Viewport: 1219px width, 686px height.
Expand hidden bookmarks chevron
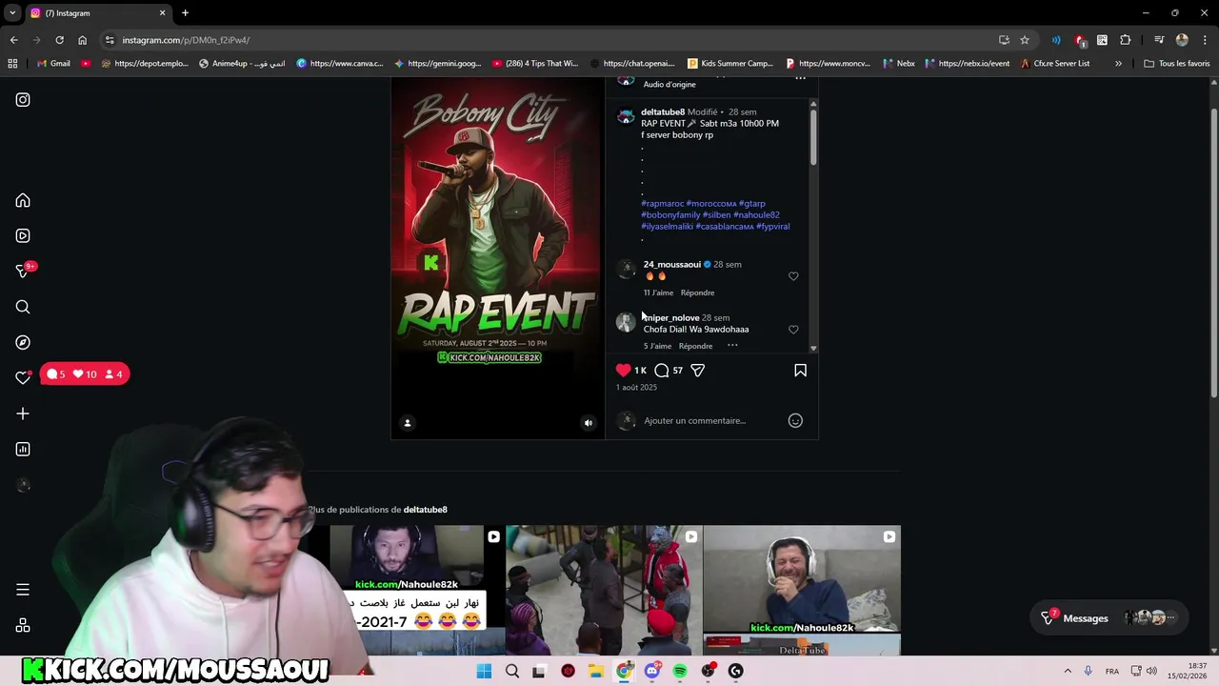coord(1118,63)
